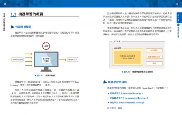
Task: Click page number 18 in header
Action: (x=5, y=4)
